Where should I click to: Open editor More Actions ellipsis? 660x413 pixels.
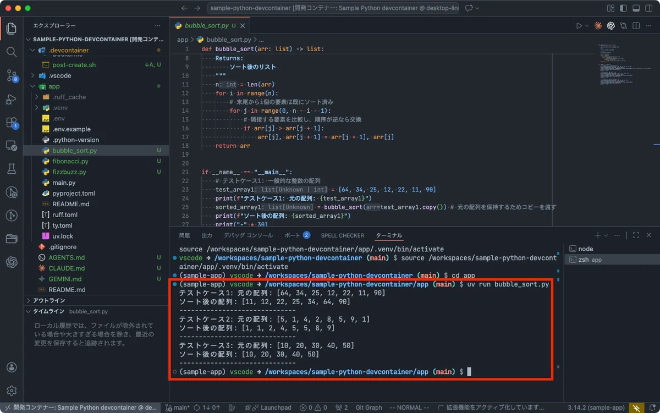648,26
